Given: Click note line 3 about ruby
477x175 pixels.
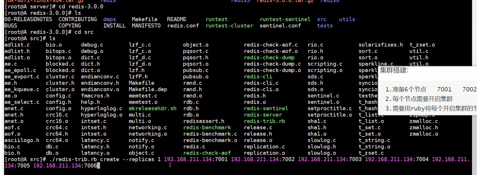Looking at the screenshot, I should coord(431,109).
